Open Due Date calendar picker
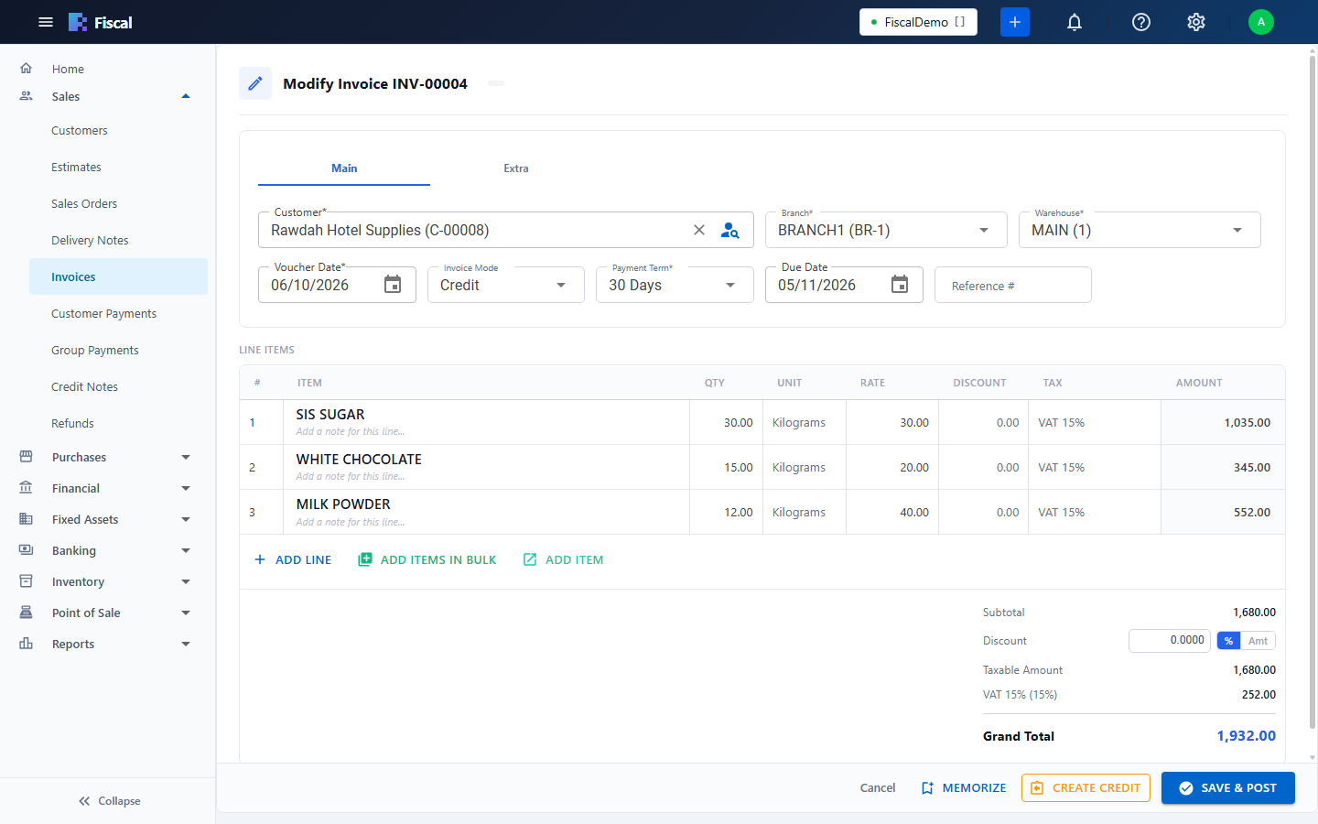 tap(900, 285)
